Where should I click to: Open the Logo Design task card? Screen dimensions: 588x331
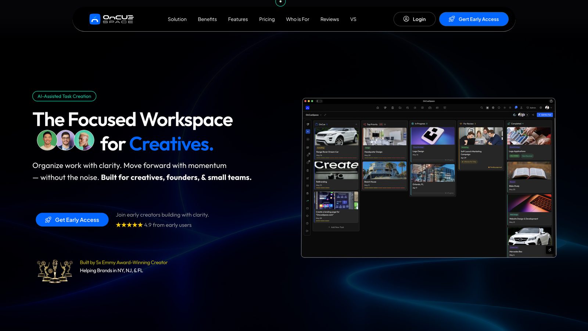click(433, 144)
